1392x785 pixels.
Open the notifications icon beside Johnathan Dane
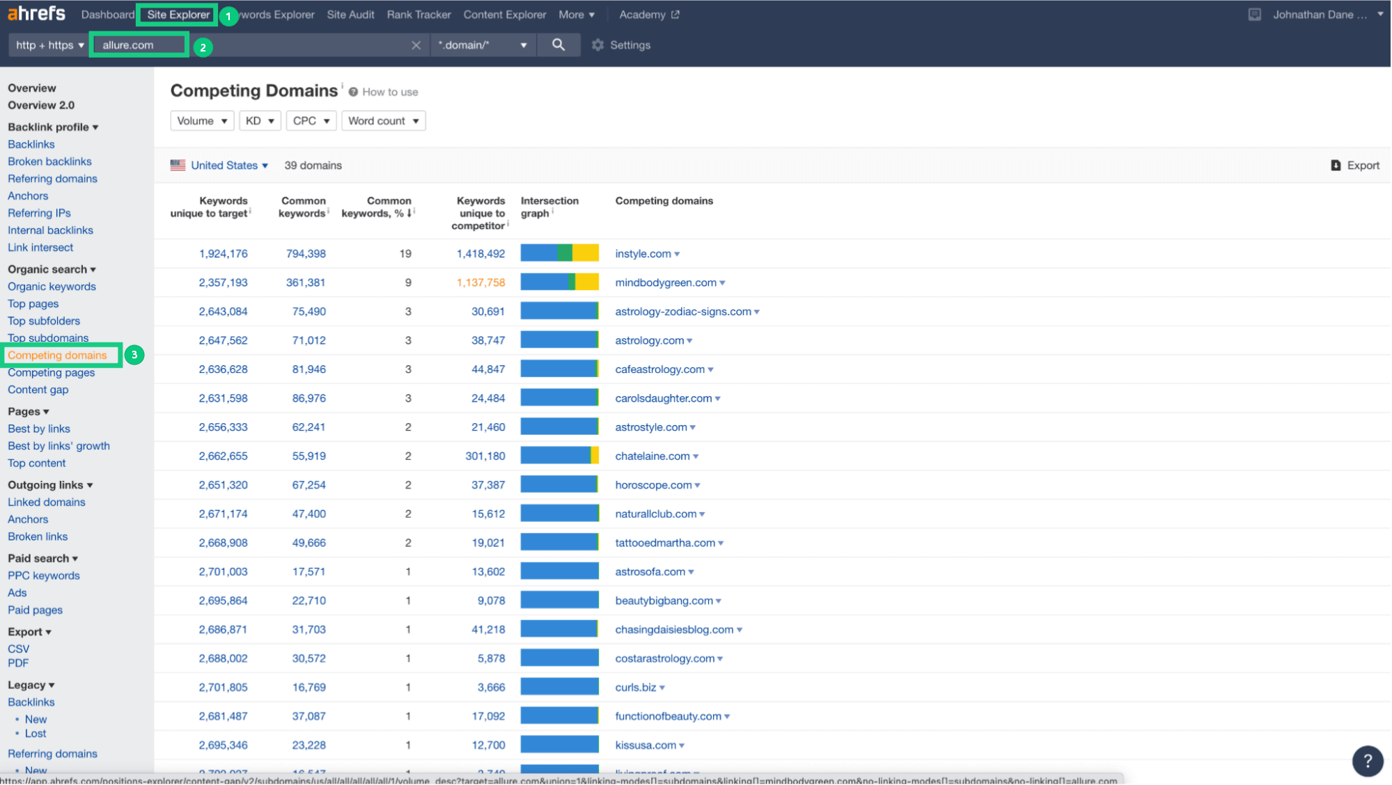pos(1254,15)
